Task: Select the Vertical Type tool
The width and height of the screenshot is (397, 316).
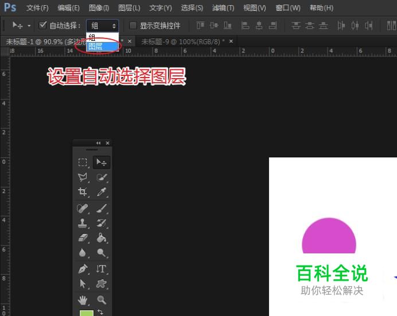Action: tap(102, 269)
